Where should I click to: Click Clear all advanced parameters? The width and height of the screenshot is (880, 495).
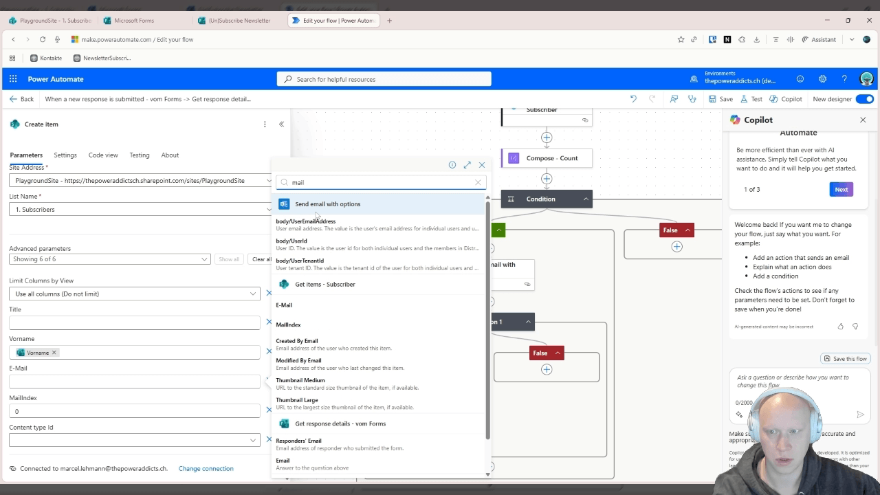[261, 259]
